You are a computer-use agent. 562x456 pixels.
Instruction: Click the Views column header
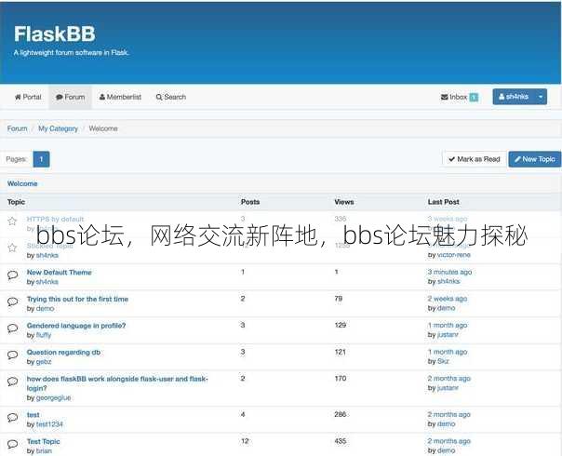[x=344, y=202]
